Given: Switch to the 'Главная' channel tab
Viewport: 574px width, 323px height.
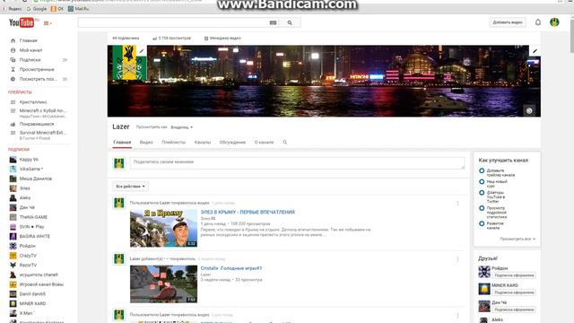Looking at the screenshot, I should point(122,142).
